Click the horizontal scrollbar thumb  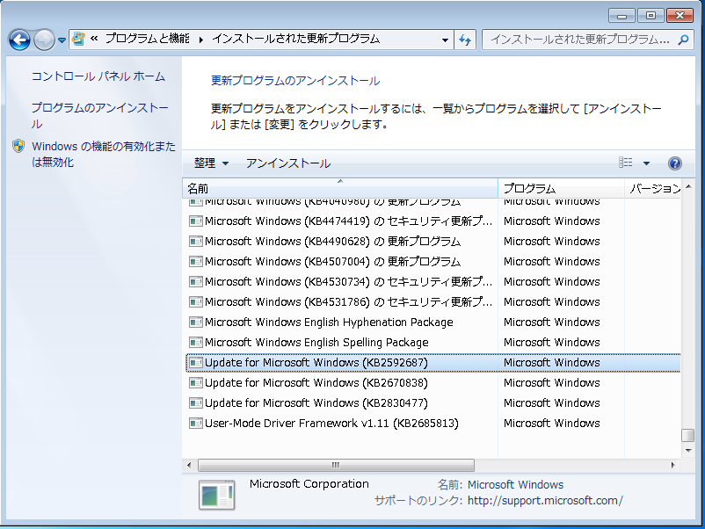pos(336,465)
